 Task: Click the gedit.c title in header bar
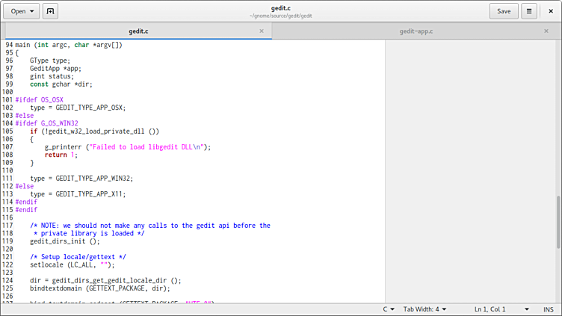(280, 7)
